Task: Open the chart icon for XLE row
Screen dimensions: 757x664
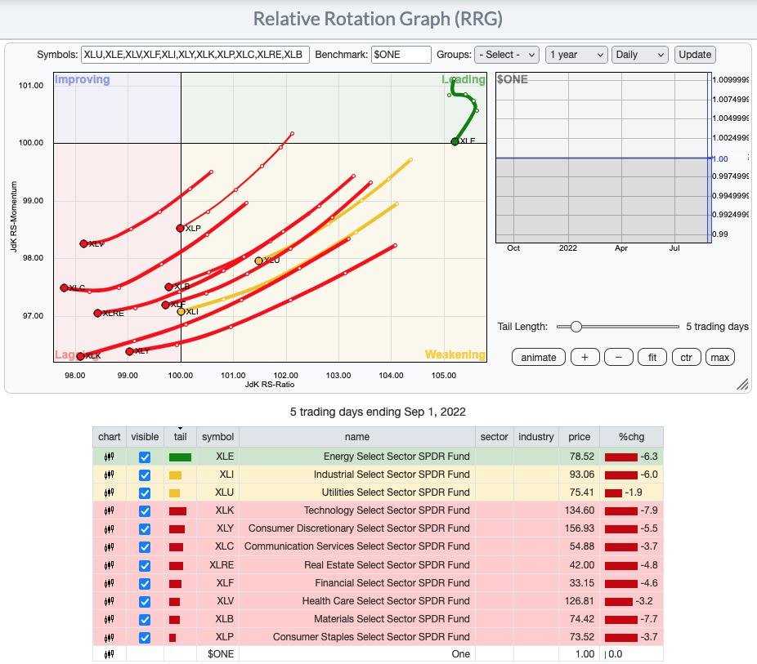Action: tap(109, 457)
